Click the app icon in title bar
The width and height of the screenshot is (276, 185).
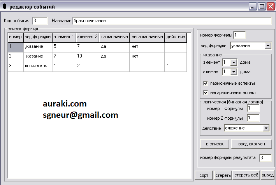[5, 7]
